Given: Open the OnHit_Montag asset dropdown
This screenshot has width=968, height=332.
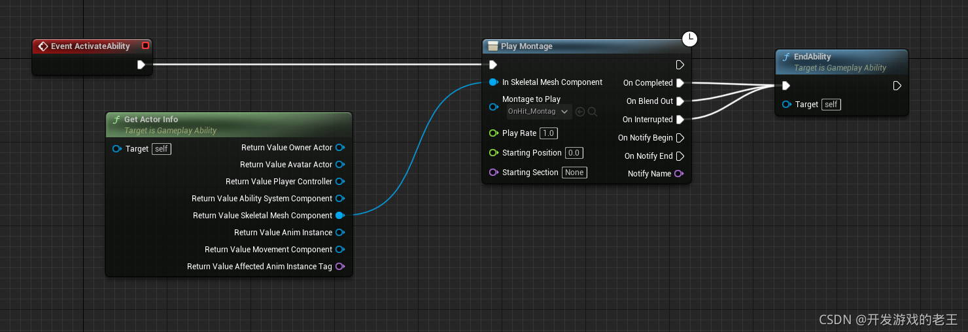Looking at the screenshot, I should pyautogui.click(x=540, y=112).
